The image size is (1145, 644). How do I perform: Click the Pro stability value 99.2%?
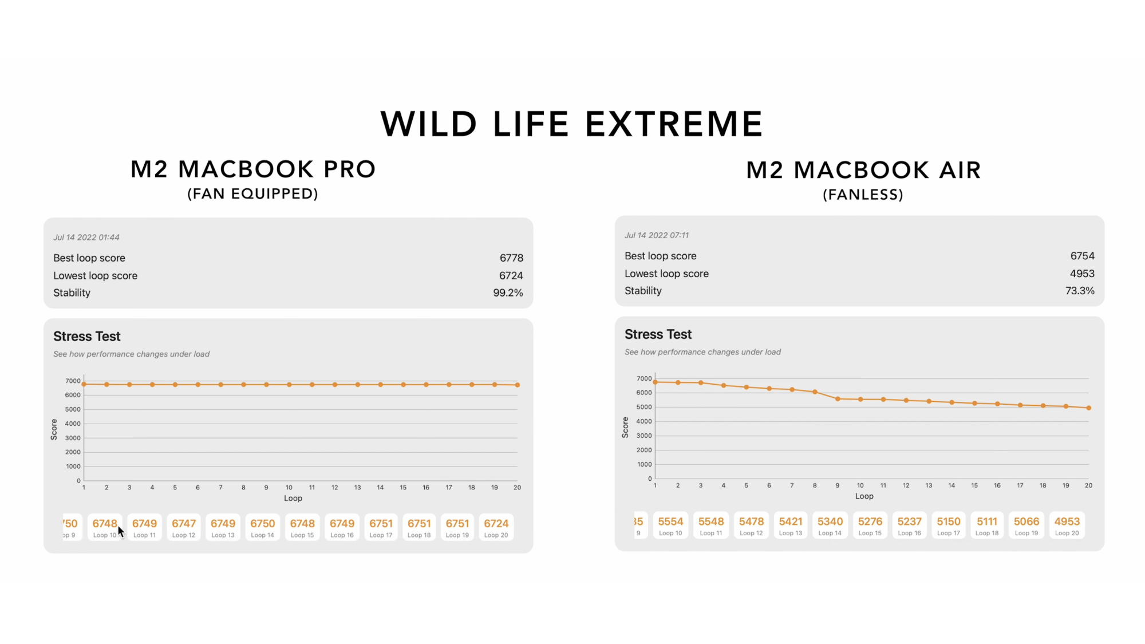(508, 293)
